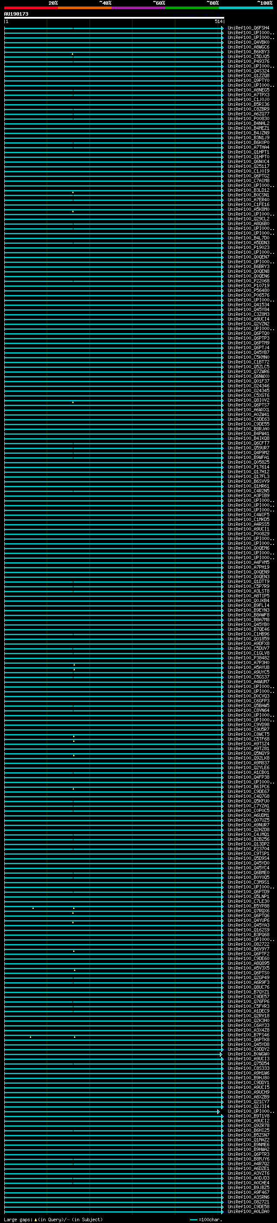277x1223 pixels.
Task: Select hit UniRef100_C3M9S1
Action: [x=248, y=882]
